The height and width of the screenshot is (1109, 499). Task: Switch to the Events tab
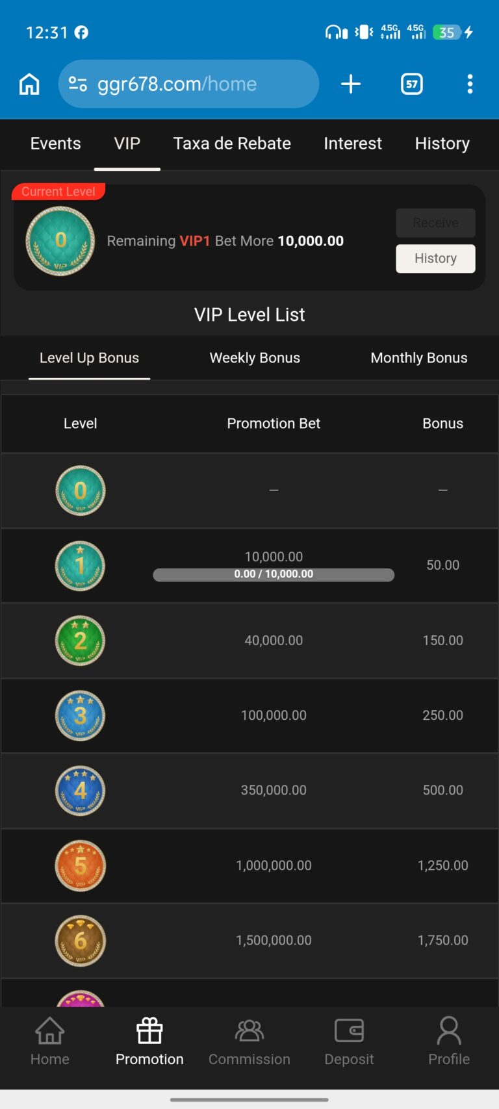tap(56, 144)
